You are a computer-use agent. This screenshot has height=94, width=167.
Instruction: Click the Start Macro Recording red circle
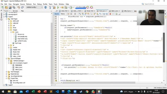coord(110,14)
